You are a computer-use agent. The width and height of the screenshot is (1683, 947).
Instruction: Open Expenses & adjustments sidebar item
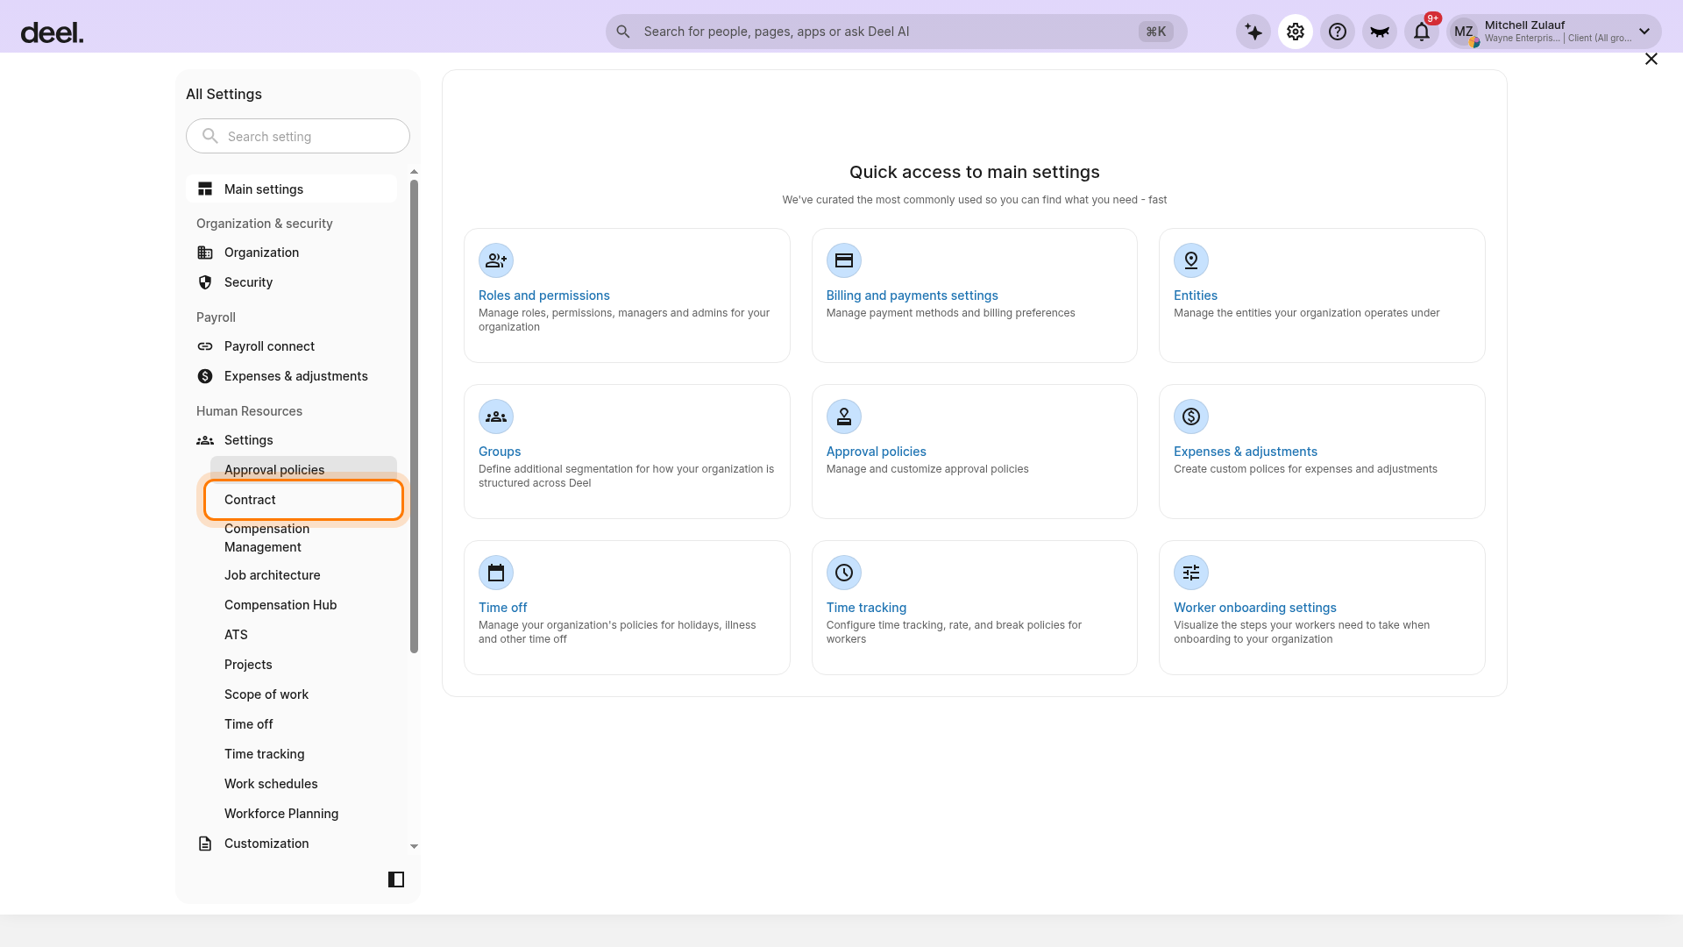291,376
